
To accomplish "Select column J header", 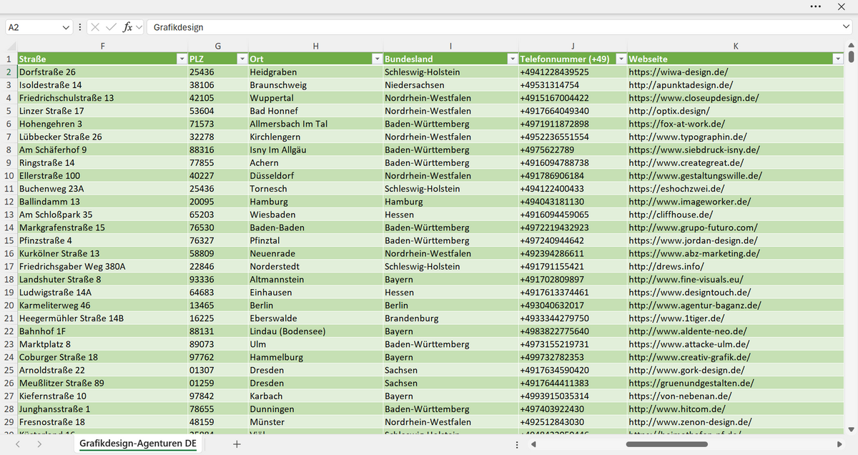I will click(x=573, y=46).
